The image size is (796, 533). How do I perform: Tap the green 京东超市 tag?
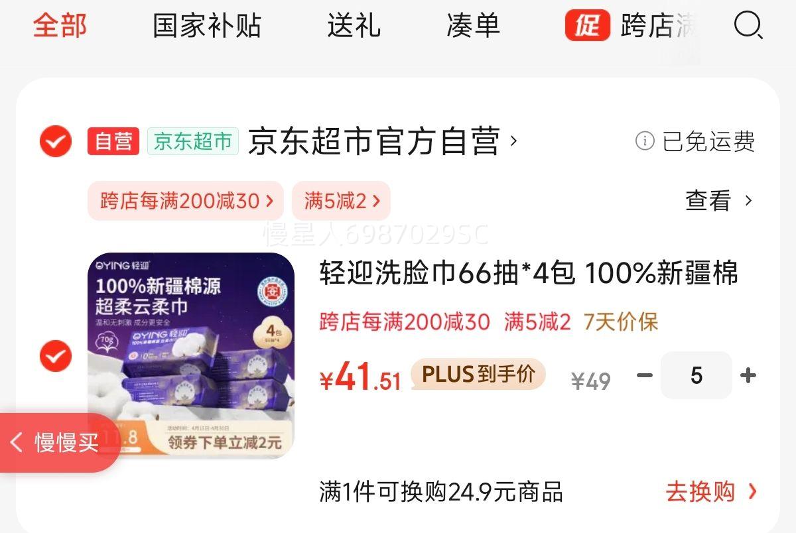click(x=192, y=141)
